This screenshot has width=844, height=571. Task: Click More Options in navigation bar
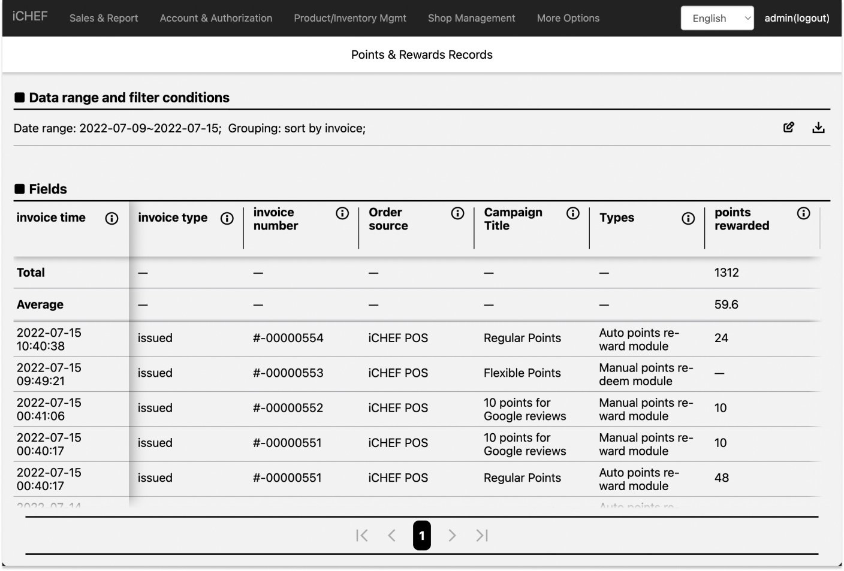tap(568, 18)
